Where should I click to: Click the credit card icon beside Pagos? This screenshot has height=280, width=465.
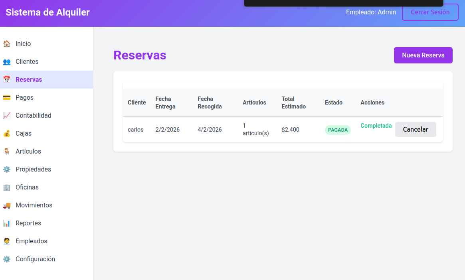tap(7, 97)
